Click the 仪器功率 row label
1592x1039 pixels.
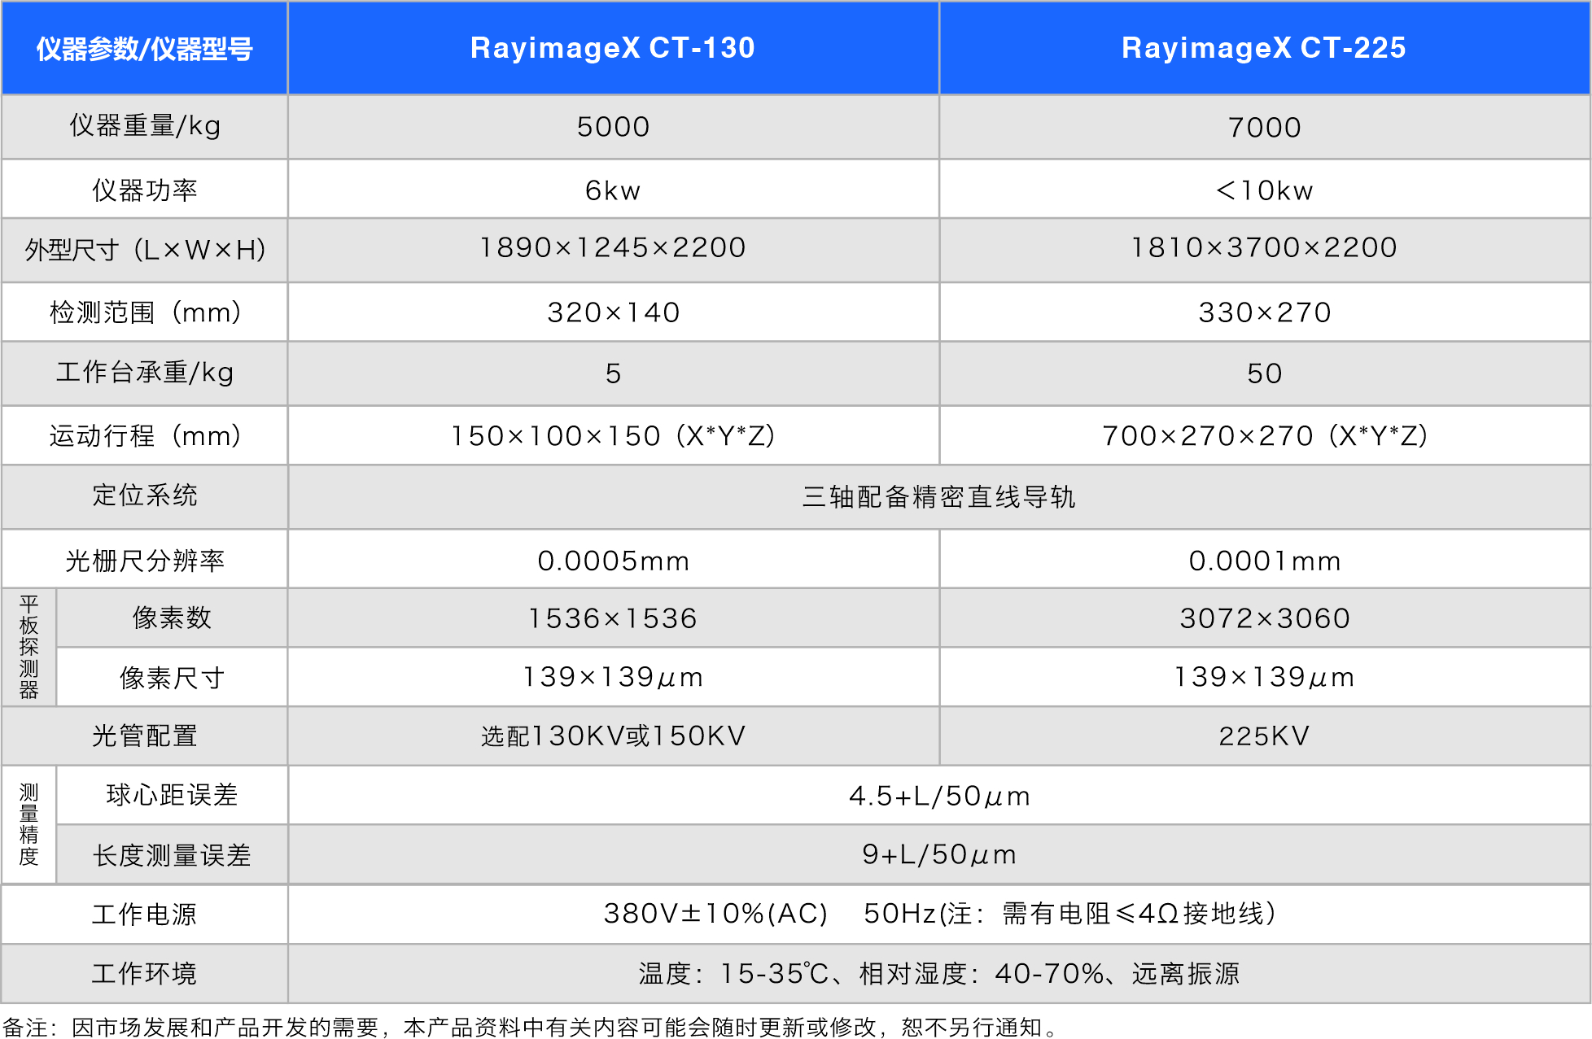(144, 190)
